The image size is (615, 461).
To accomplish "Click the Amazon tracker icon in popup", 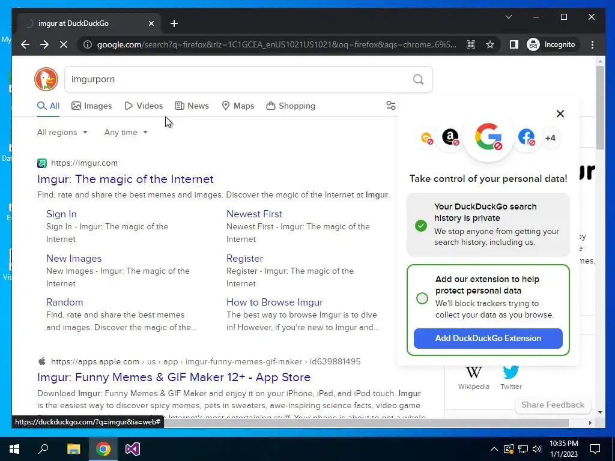I will [450, 137].
